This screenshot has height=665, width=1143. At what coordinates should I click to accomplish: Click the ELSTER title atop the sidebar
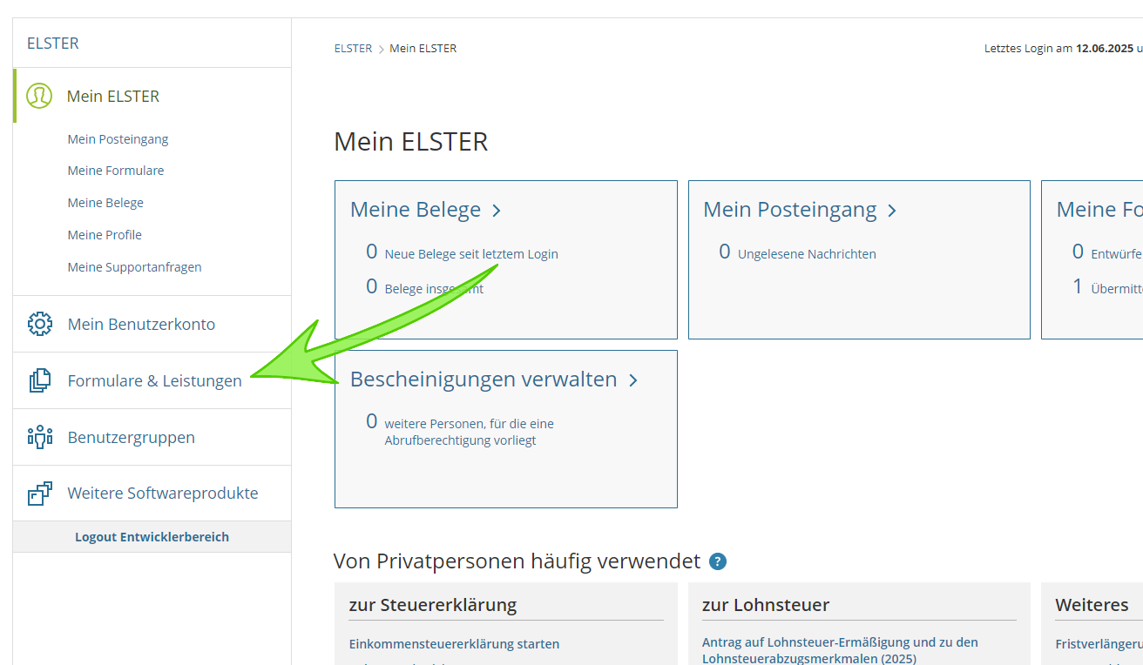coord(53,44)
